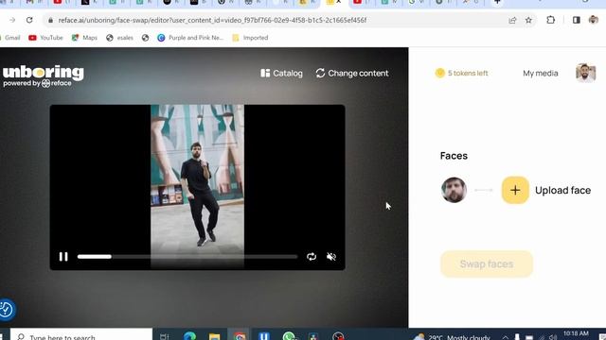Open the Purple and Pink bookmark
The image size is (606, 340).
pyautogui.click(x=190, y=38)
